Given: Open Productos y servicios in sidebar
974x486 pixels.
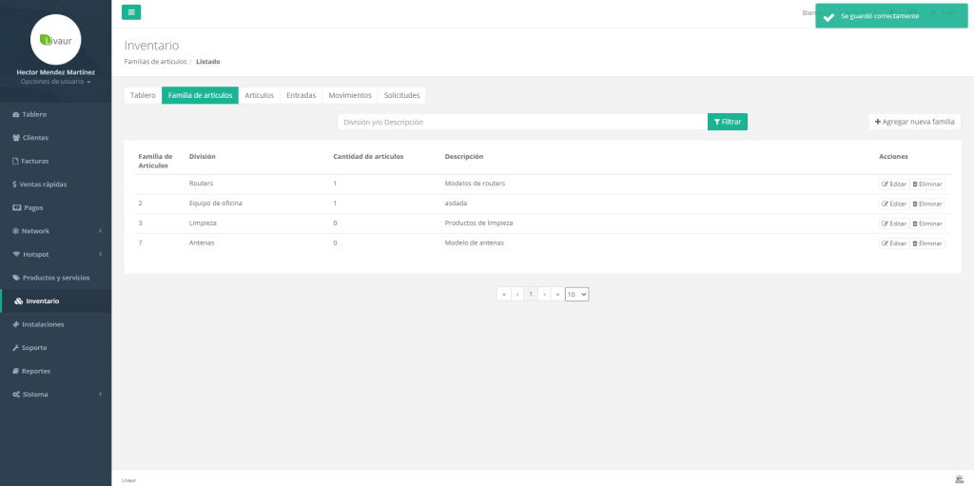Looking at the screenshot, I should click(56, 277).
